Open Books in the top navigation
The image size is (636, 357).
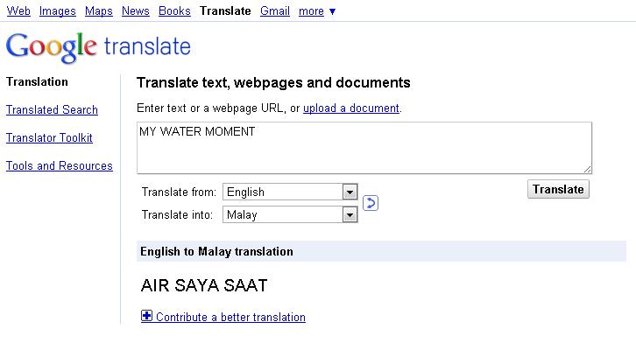pyautogui.click(x=174, y=11)
